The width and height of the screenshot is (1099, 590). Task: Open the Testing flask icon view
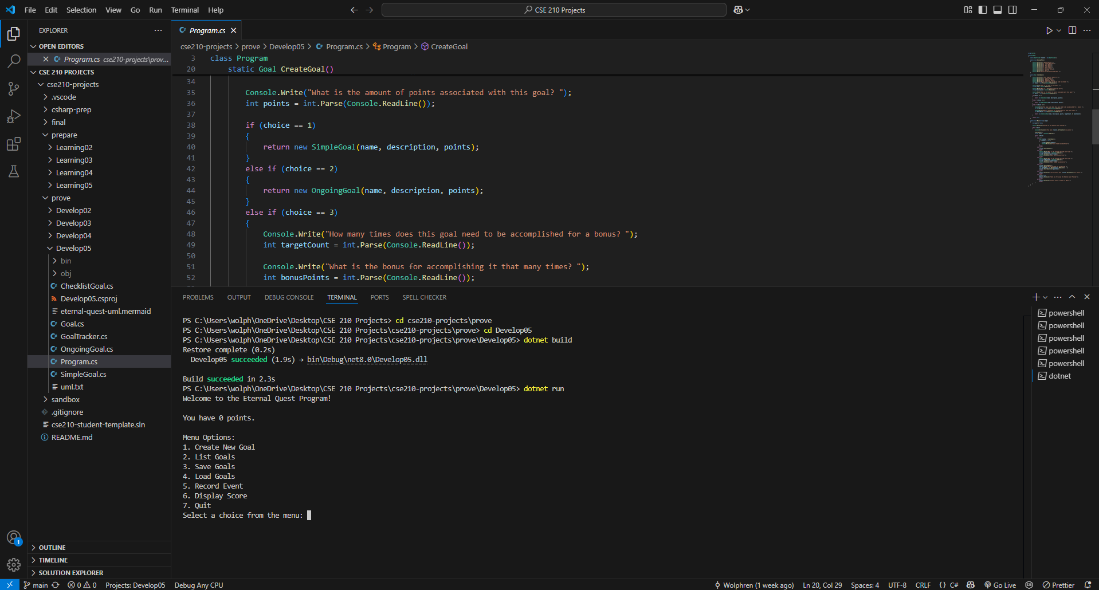(x=14, y=171)
